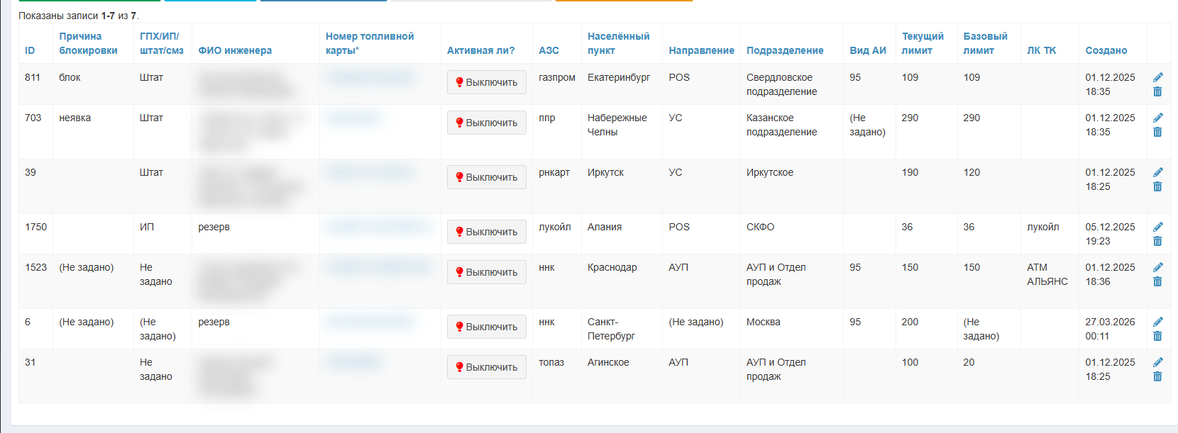
Task: Click the Подразделение column header
Action: pyautogui.click(x=785, y=50)
